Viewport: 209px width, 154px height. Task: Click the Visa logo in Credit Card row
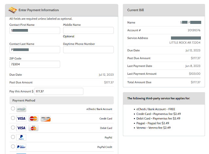(x=21, y=118)
